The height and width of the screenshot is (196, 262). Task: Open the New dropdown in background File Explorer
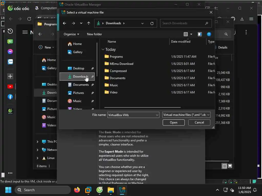tap(46, 47)
